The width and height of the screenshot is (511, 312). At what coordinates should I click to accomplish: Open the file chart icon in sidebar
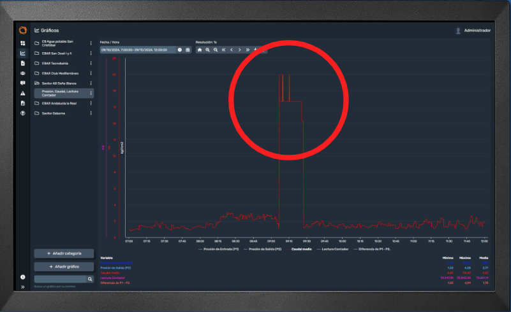(x=23, y=103)
